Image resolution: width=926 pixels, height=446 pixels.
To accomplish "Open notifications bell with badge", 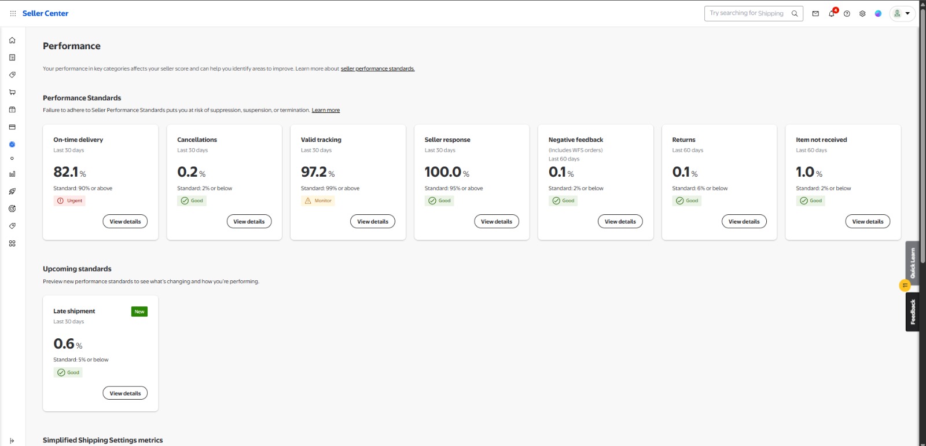I will tap(832, 13).
